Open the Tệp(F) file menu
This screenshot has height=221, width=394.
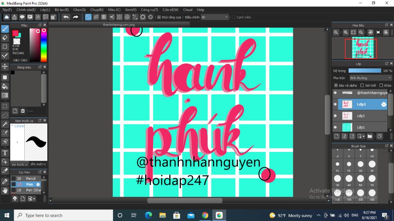[7, 10]
